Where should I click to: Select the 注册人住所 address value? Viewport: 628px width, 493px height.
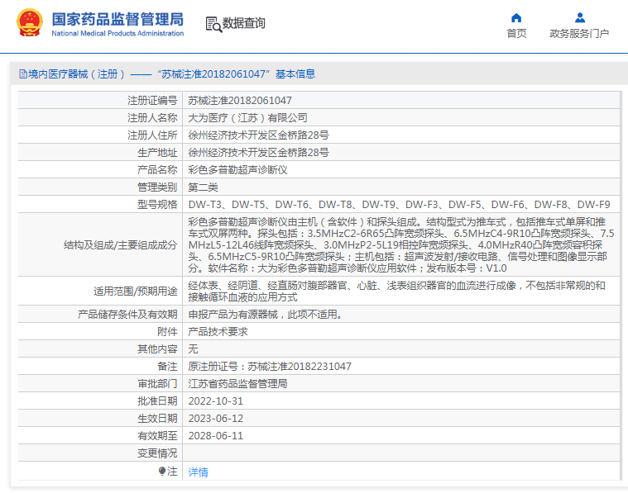tap(258, 135)
